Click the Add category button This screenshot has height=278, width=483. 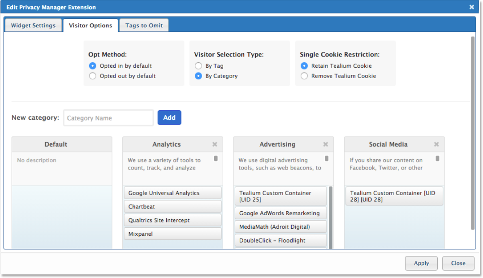point(169,117)
